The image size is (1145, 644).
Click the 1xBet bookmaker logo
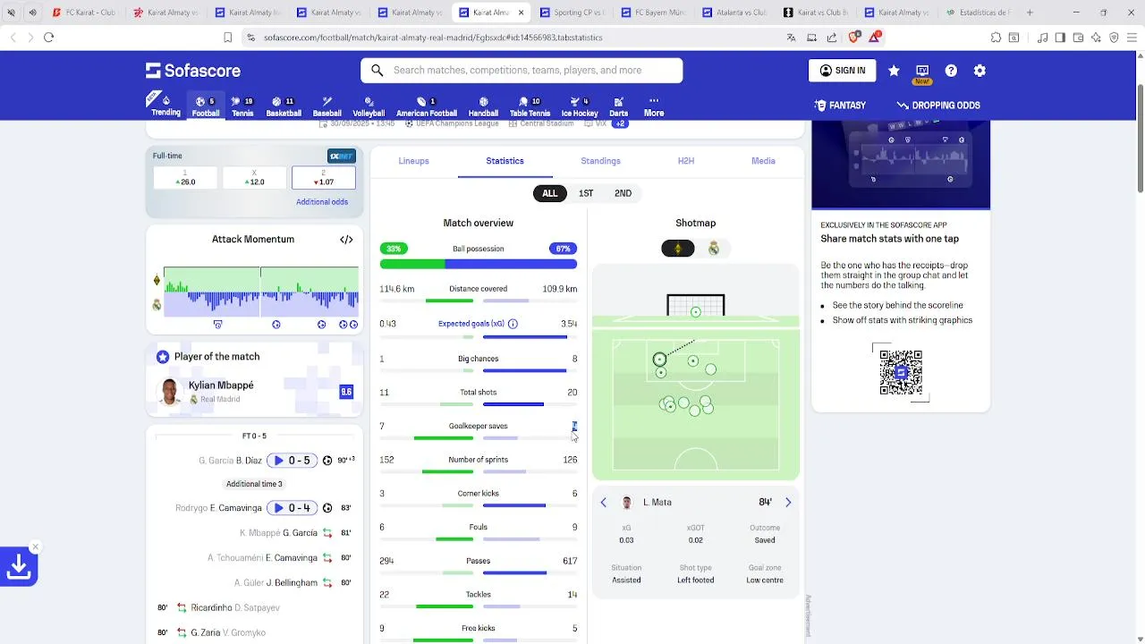(x=341, y=156)
